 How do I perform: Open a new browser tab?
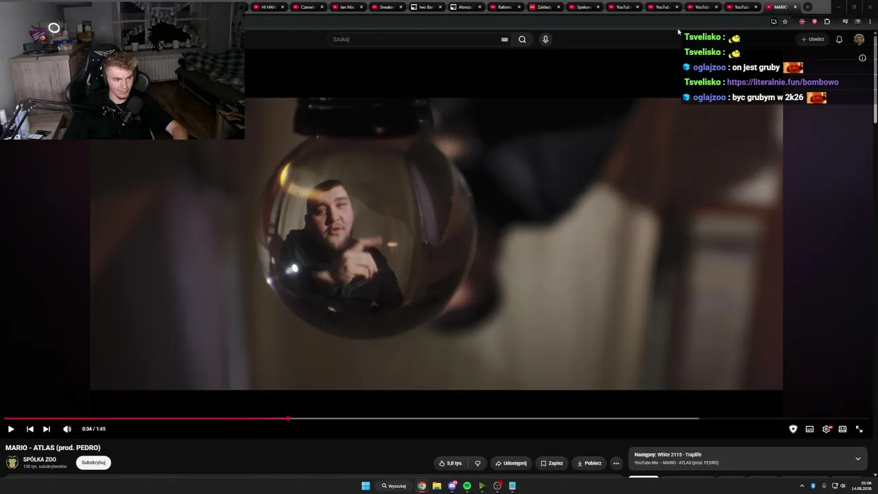(807, 7)
